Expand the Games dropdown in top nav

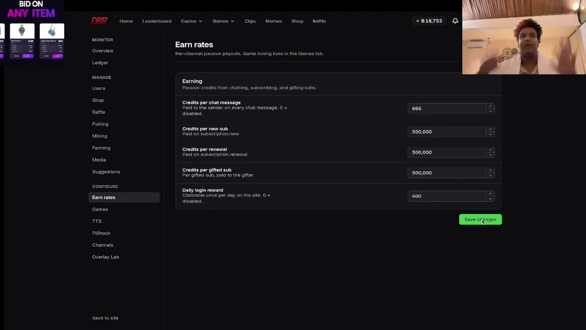click(x=223, y=21)
